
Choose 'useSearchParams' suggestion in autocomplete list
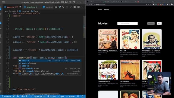(50, 69)
